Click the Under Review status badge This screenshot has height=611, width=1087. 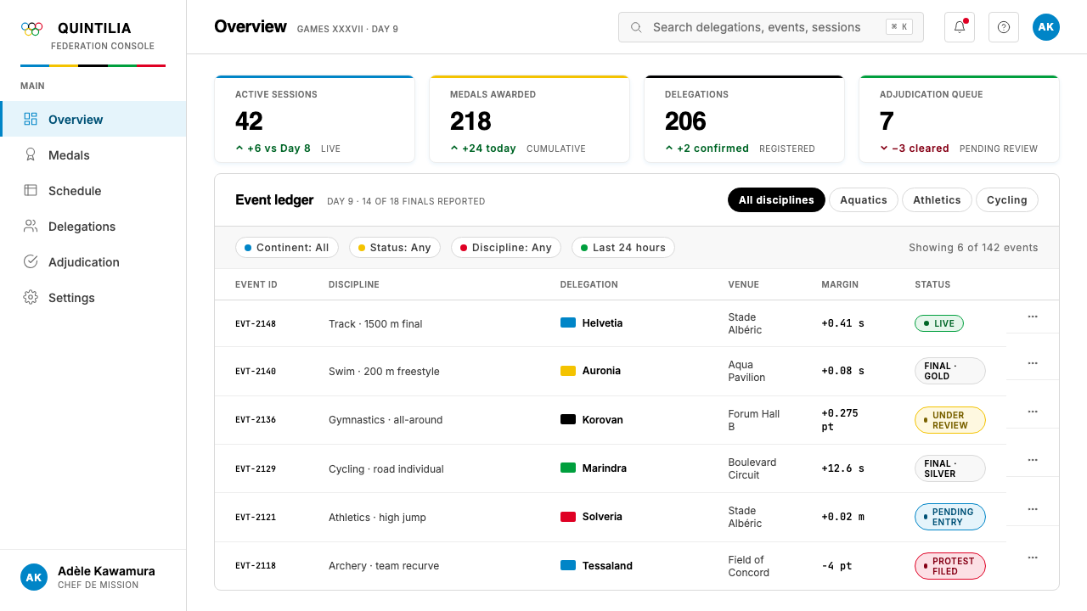(949, 420)
